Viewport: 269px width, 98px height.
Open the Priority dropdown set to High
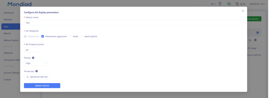click(36, 63)
